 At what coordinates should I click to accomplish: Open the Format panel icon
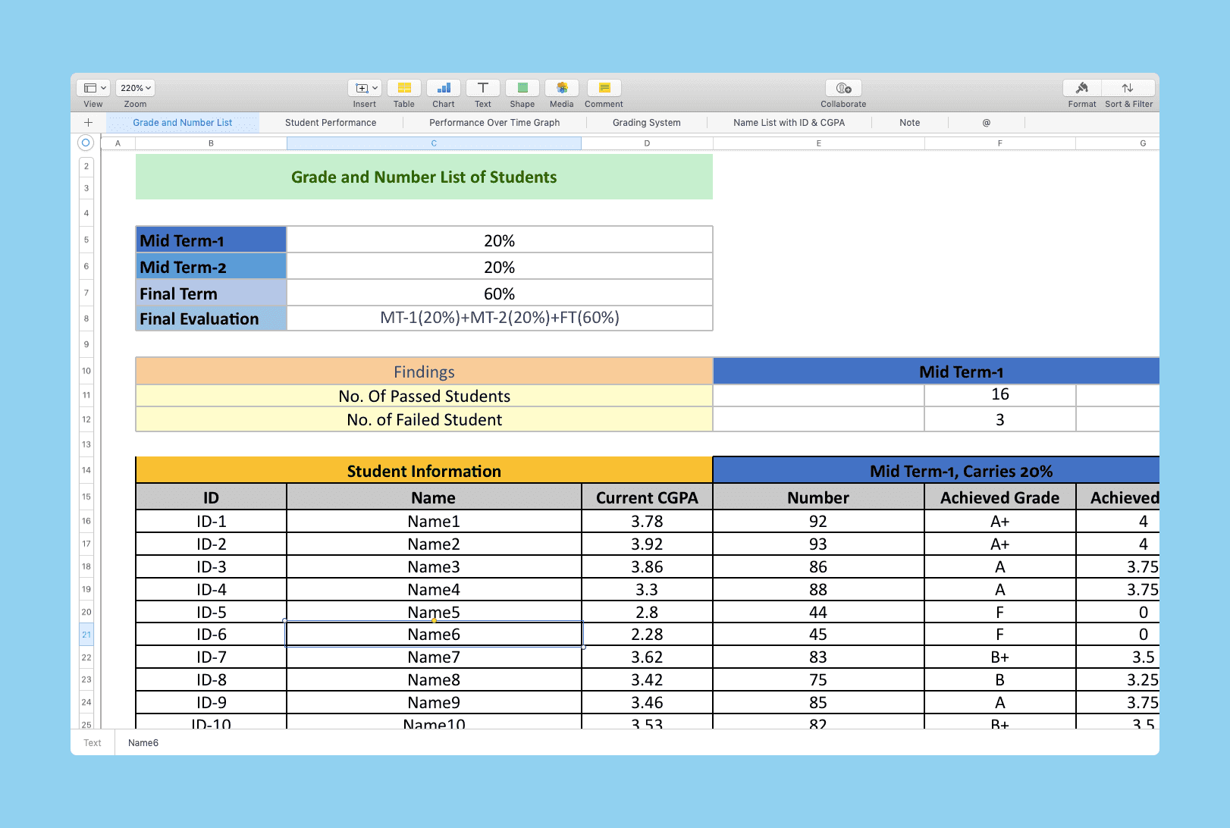click(x=1082, y=89)
